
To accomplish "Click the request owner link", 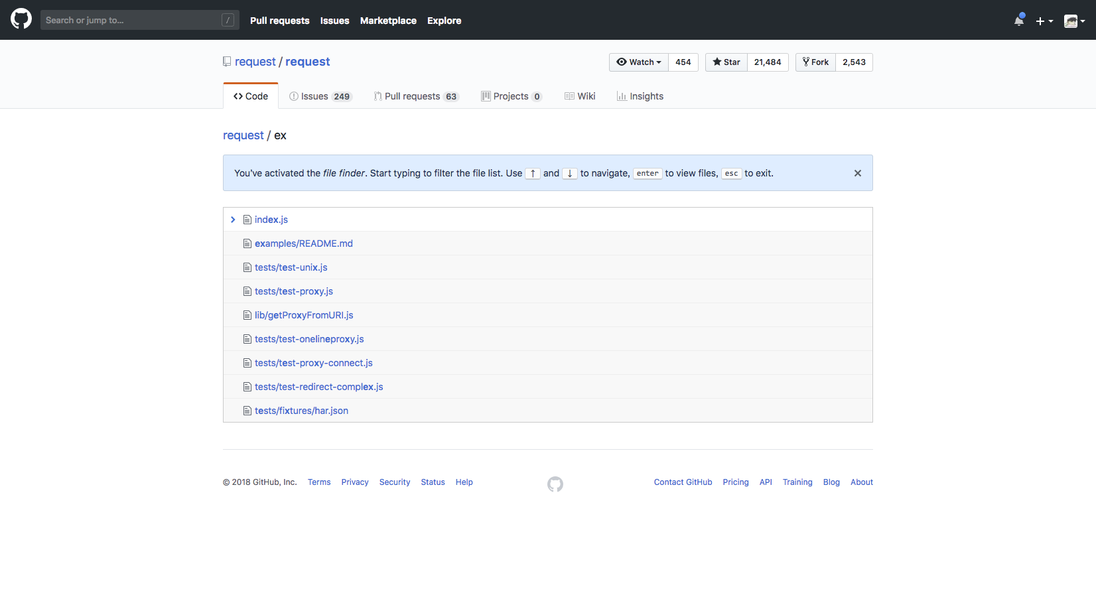I will click(x=255, y=62).
